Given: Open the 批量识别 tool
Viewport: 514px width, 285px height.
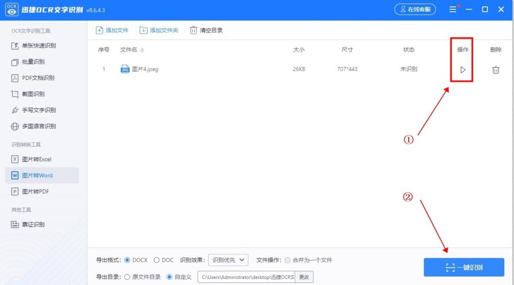Looking at the screenshot, I should coord(30,62).
